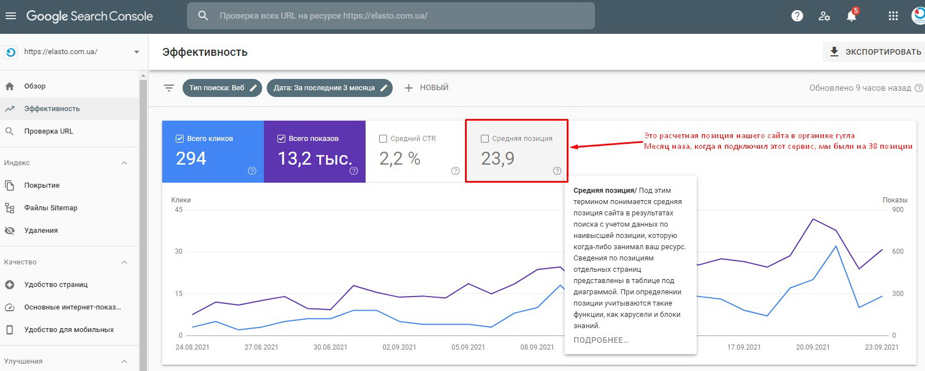Click the URL inspection search field

coord(391,16)
